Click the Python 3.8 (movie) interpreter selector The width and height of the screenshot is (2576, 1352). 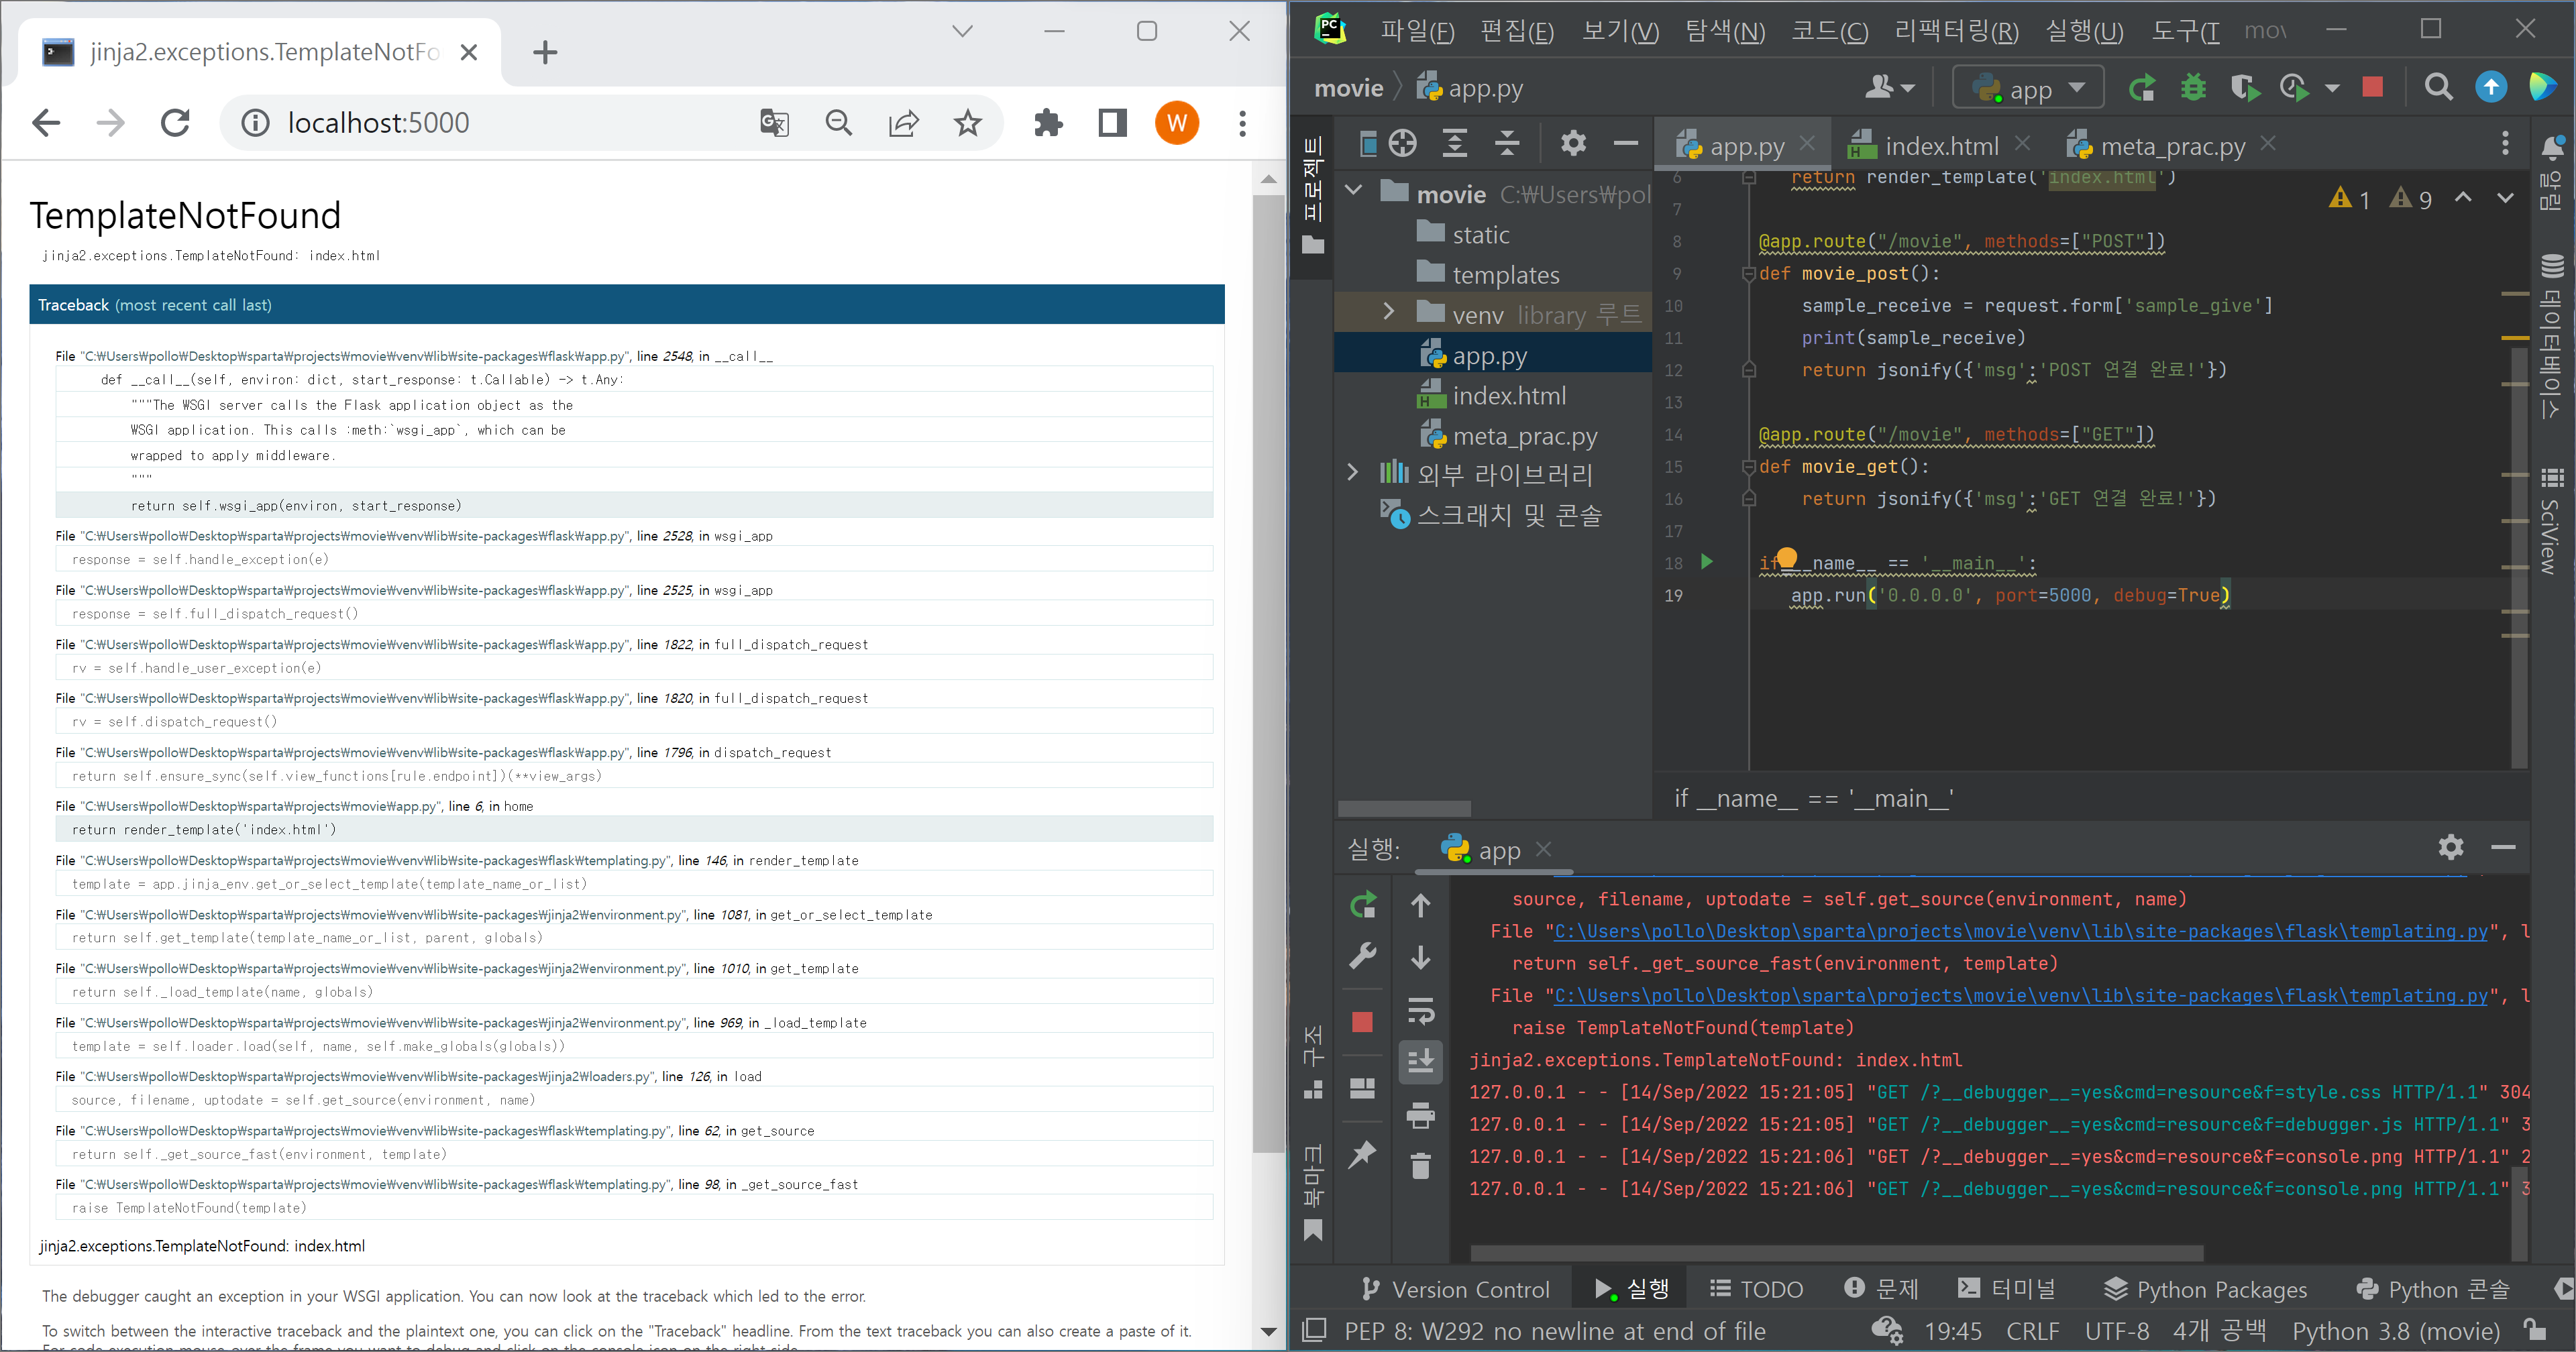(x=2396, y=1331)
